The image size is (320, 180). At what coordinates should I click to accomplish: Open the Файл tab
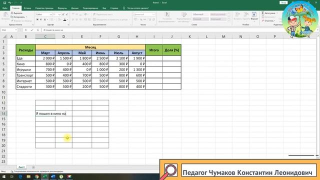[4, 8]
